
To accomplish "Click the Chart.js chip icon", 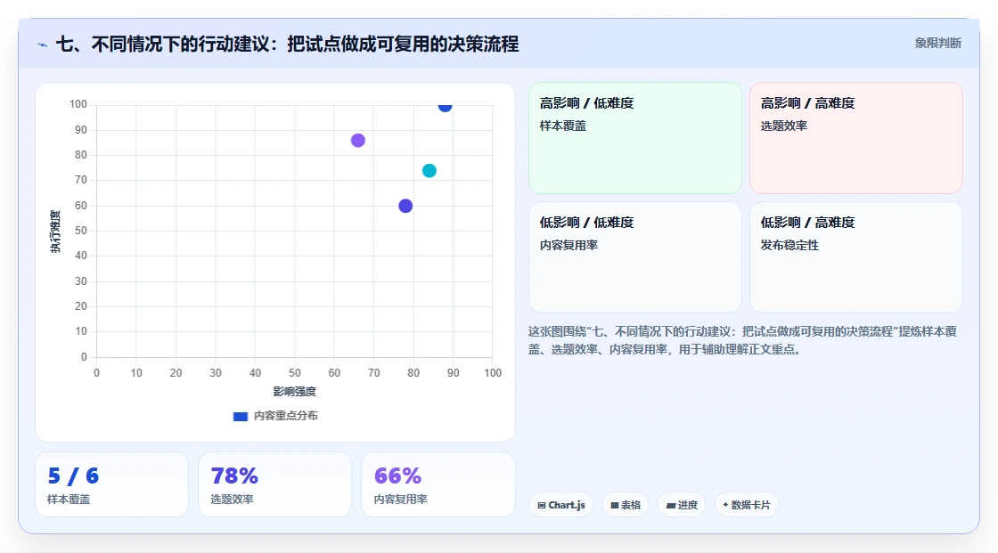I will point(542,505).
